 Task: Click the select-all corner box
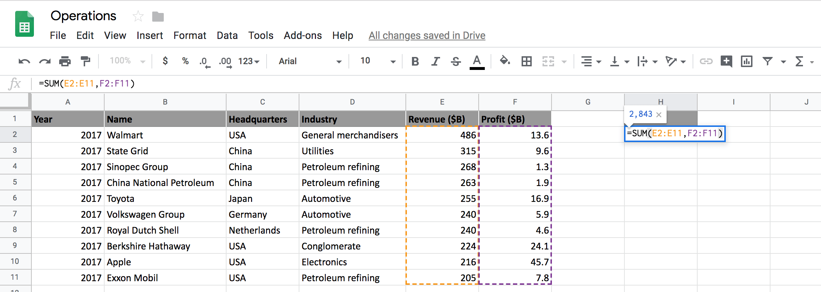tap(15, 101)
